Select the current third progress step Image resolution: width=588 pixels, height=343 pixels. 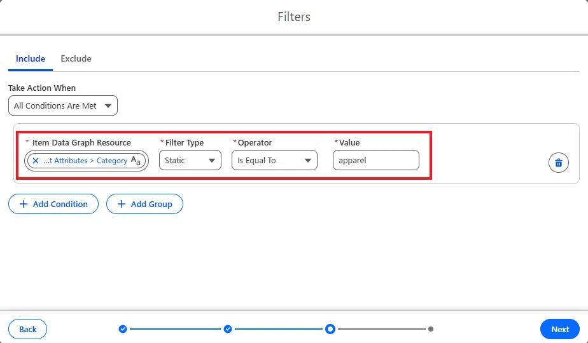[330, 329]
